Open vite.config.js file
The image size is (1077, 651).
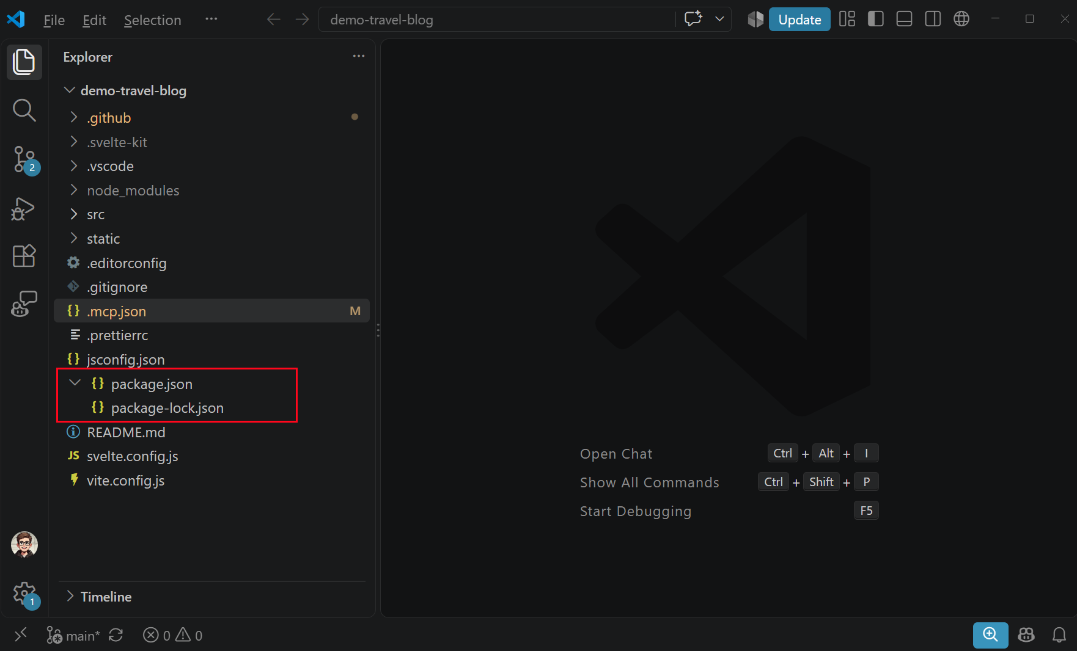point(211,481)
